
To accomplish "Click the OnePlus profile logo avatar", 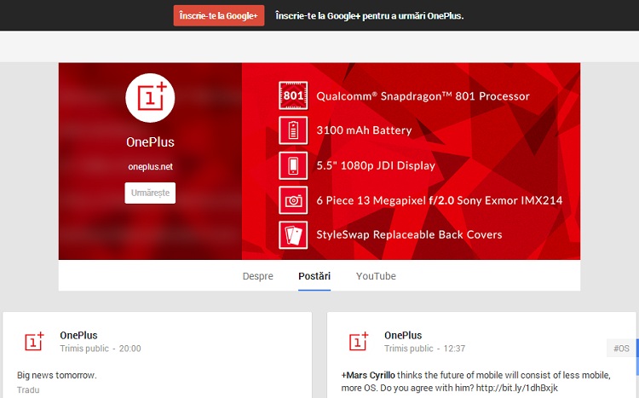I will (x=150, y=98).
